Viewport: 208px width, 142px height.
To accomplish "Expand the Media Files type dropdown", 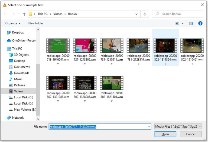I will pyautogui.click(x=178, y=127).
